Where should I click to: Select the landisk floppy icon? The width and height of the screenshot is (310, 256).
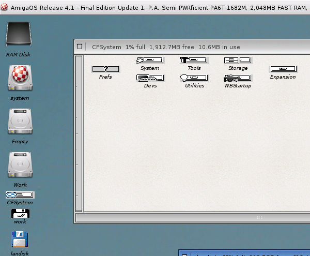coord(20,239)
